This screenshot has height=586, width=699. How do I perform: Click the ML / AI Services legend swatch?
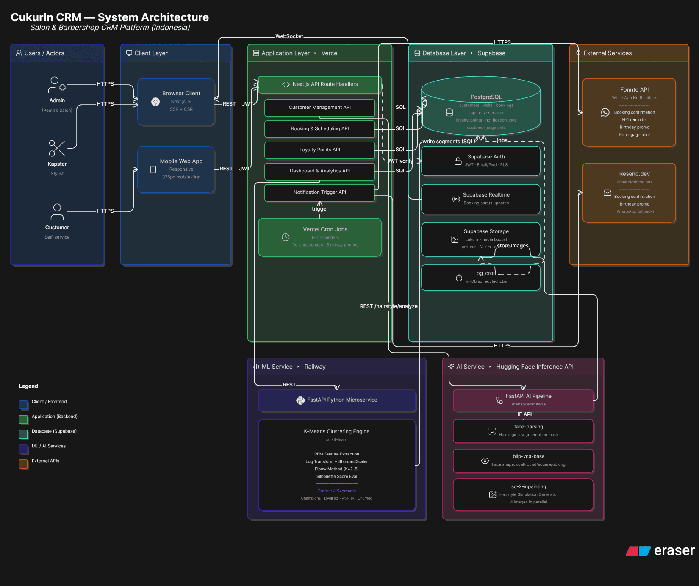tap(23, 449)
